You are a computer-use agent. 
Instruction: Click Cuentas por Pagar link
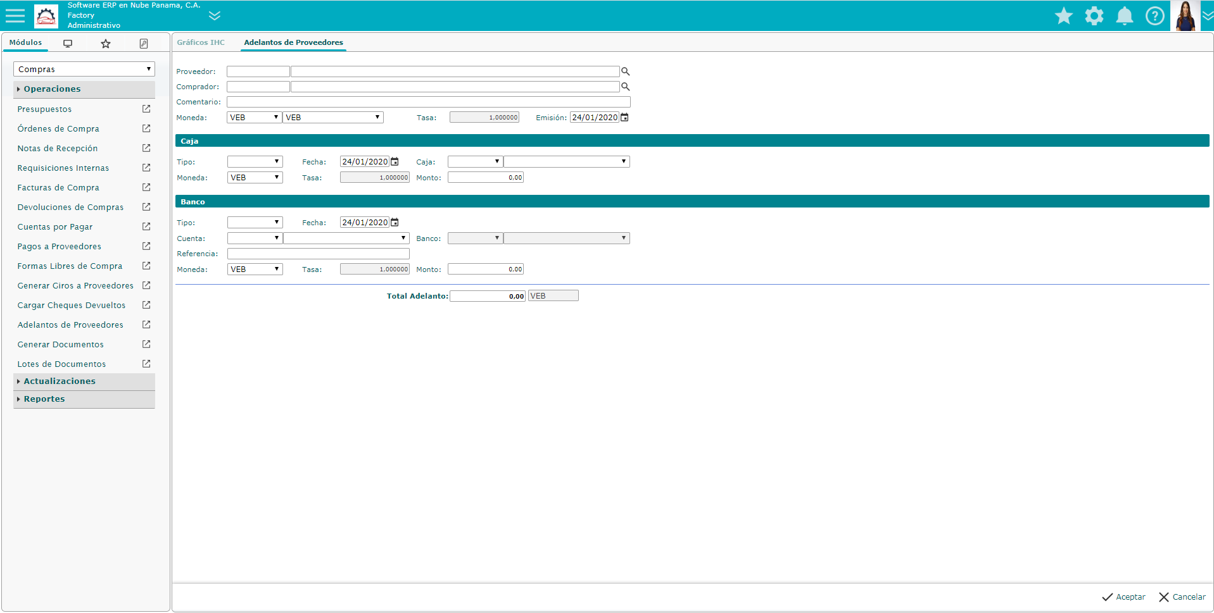(55, 227)
